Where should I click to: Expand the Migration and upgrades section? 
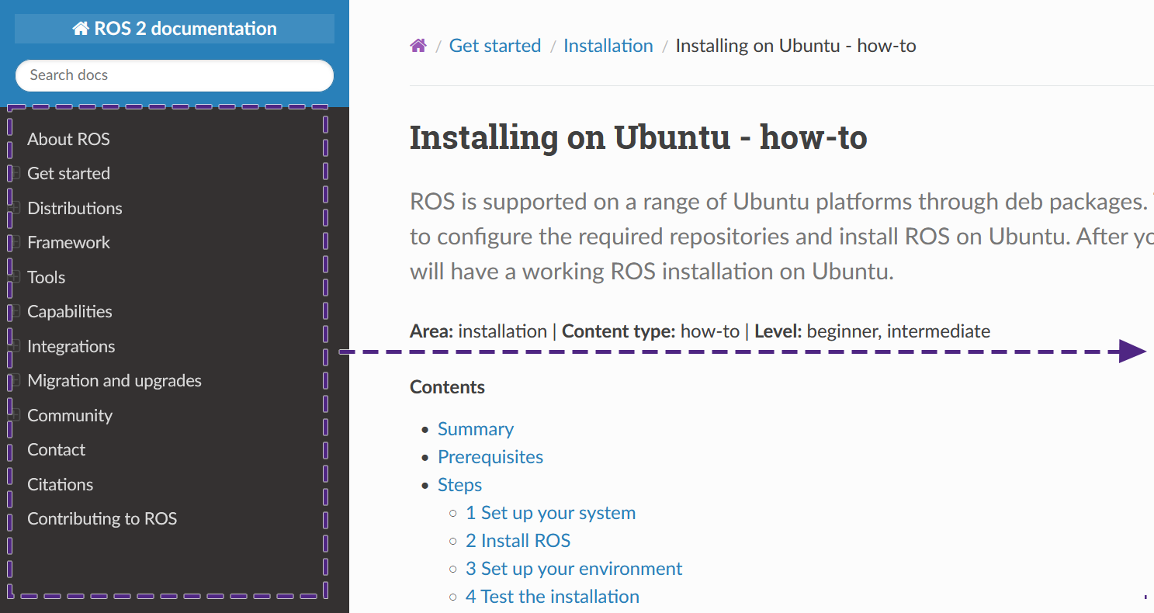[15, 380]
